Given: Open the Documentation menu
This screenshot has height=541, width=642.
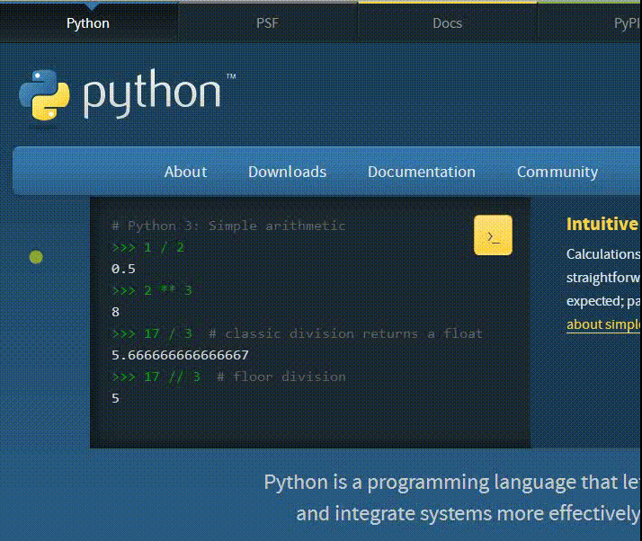Looking at the screenshot, I should pyautogui.click(x=422, y=172).
